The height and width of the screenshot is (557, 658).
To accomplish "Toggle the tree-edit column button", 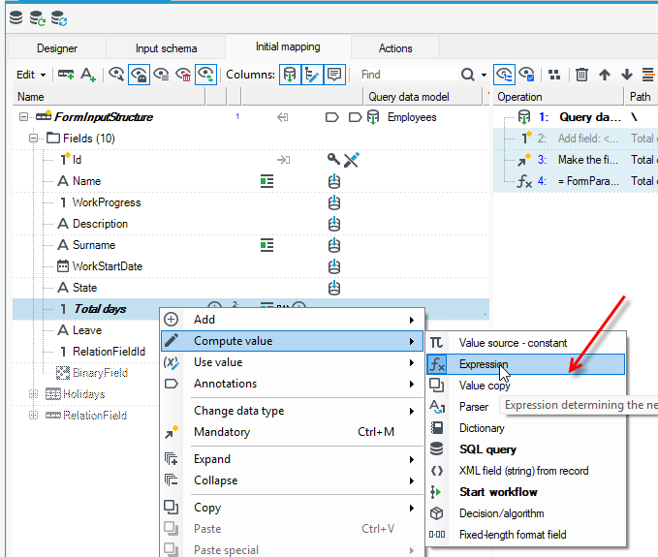I will (x=312, y=75).
